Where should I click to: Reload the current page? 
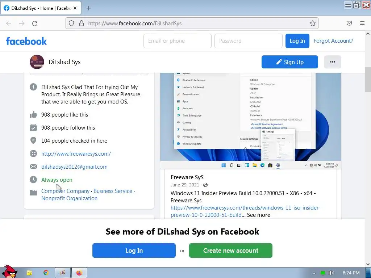coord(35,24)
